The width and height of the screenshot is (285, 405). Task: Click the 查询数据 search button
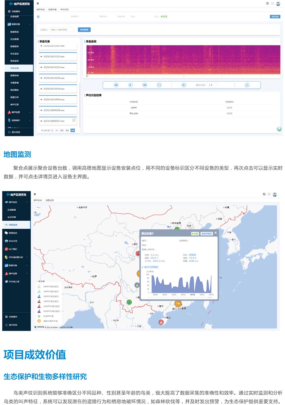pos(84,30)
